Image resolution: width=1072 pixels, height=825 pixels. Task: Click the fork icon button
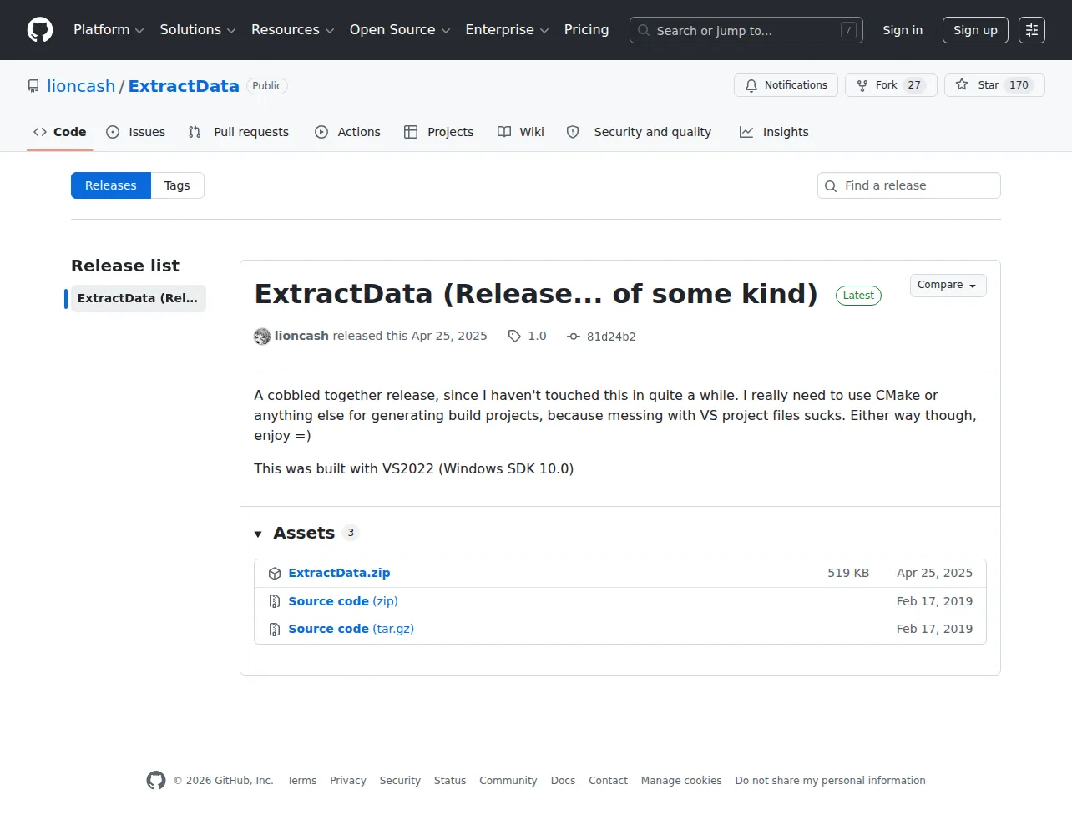[862, 85]
